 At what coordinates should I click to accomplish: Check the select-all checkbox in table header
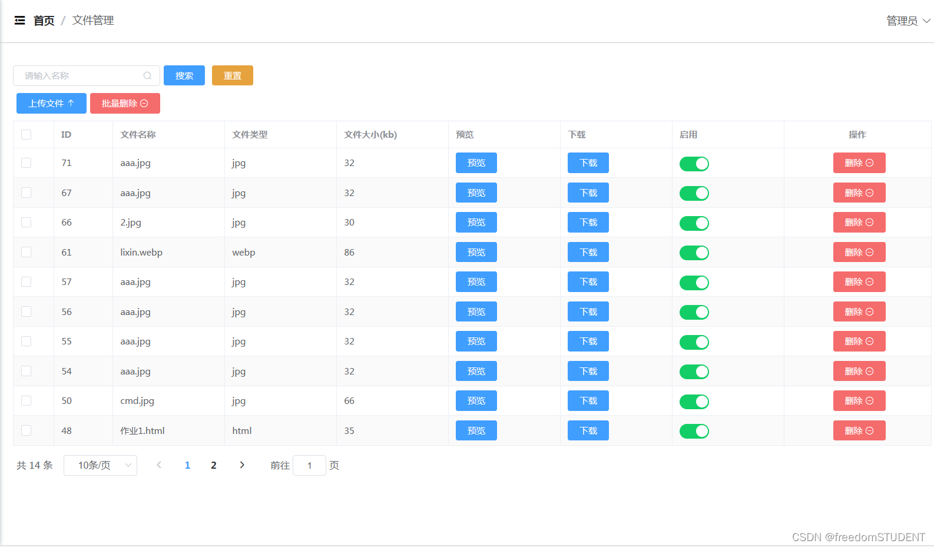[x=26, y=134]
